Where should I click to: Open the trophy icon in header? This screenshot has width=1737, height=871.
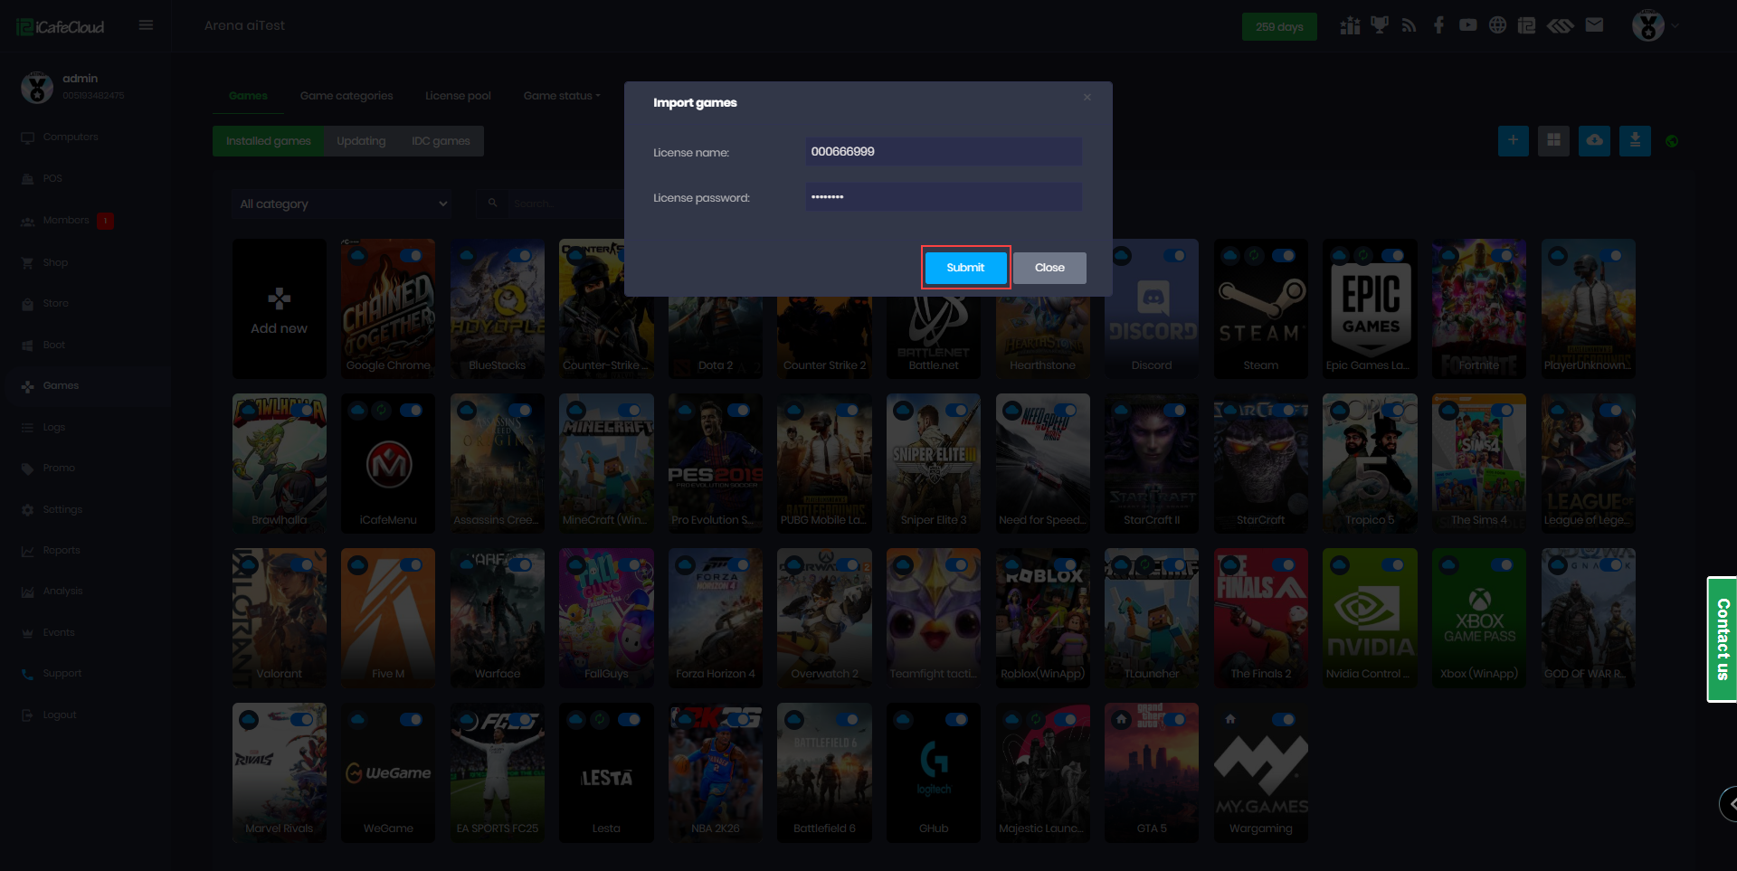tap(1380, 25)
